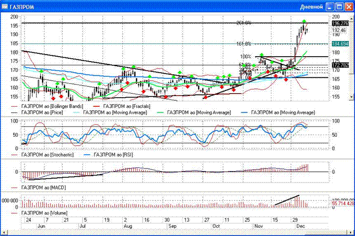Click the 192.46 current price label
355x236 pixels.
click(x=339, y=30)
